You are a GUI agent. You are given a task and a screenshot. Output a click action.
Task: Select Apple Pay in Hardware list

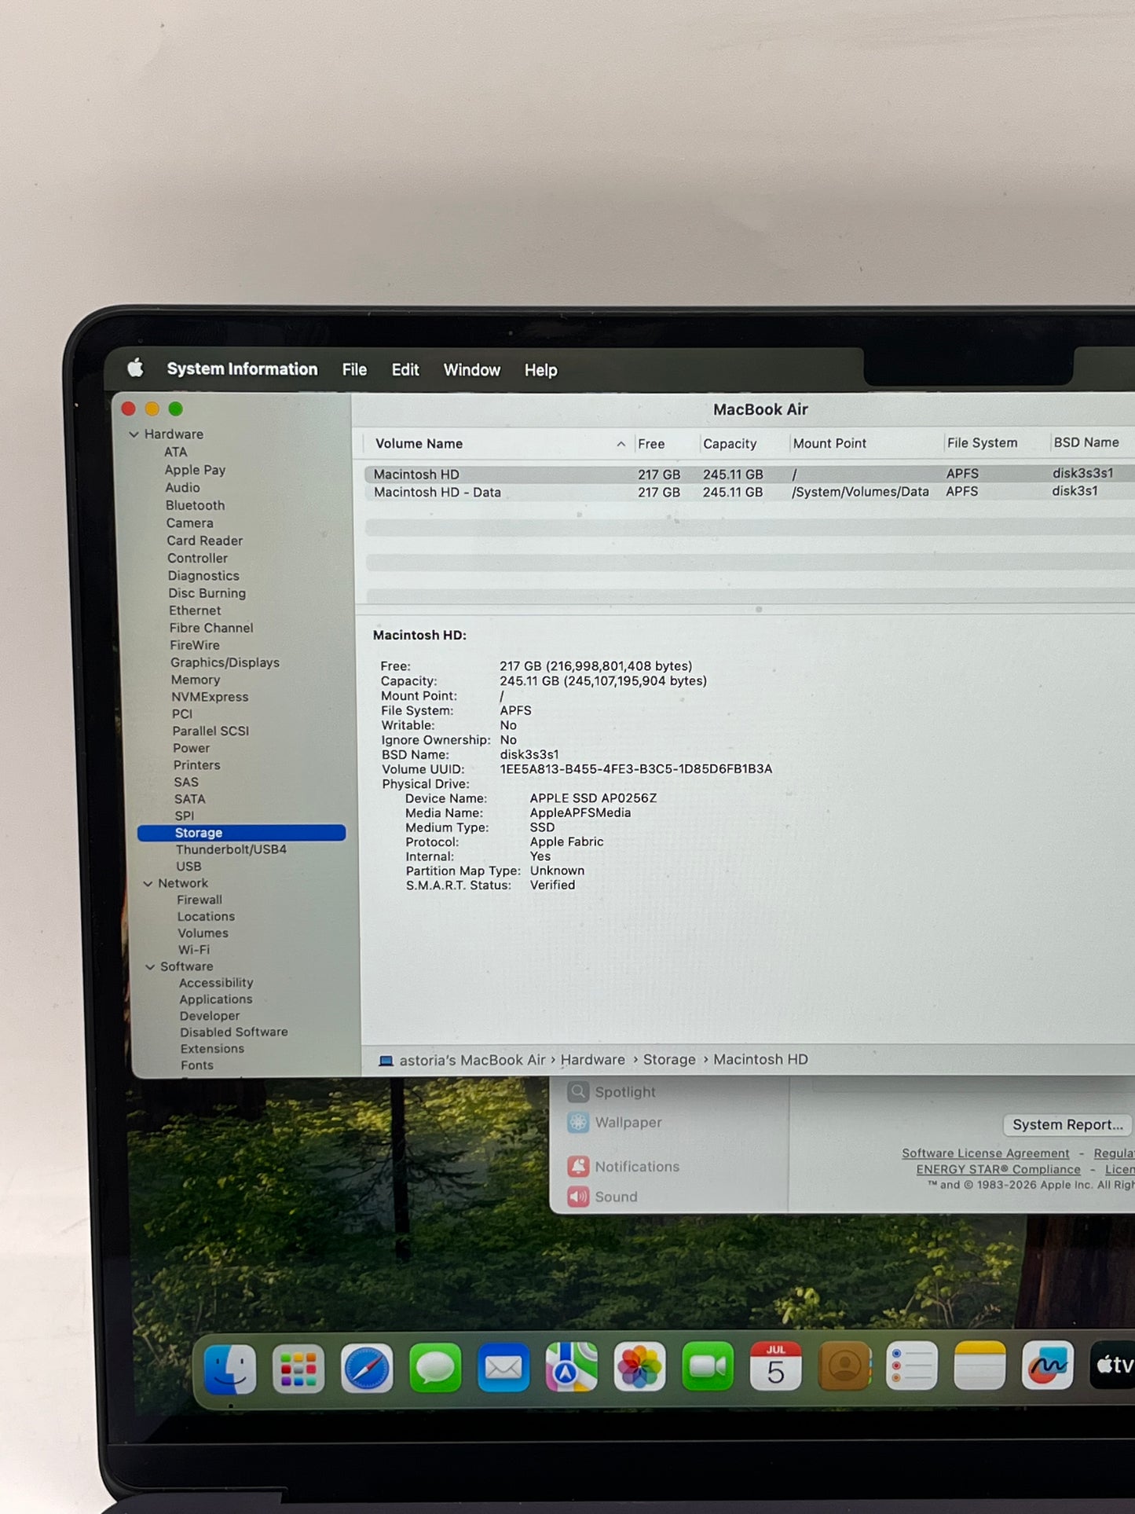pyautogui.click(x=195, y=470)
